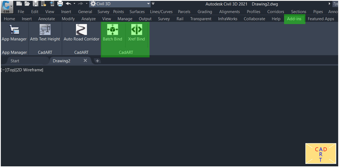Click the Open from Web & Mobile icon
The height and width of the screenshot is (168, 339).
click(x=44, y=4)
